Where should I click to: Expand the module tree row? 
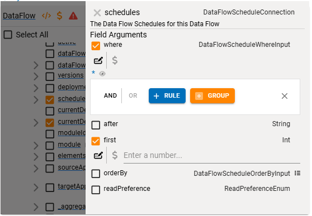pyautogui.click(x=36, y=146)
